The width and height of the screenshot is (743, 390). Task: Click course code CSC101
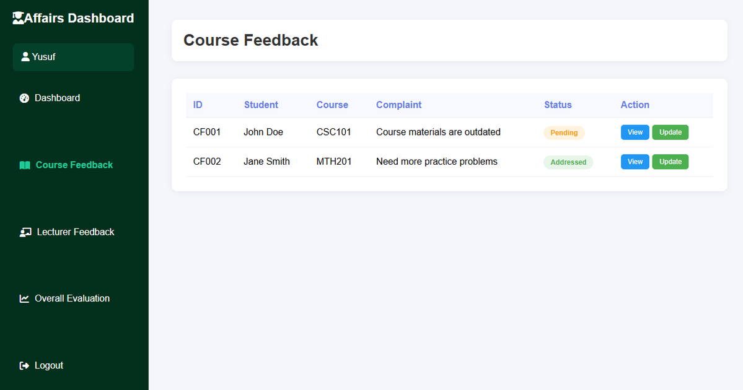[333, 132]
